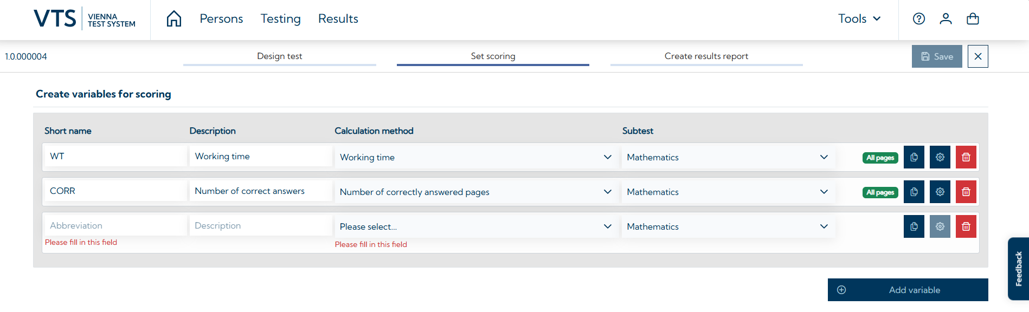Open the user account icon
The image size is (1029, 312).
pyautogui.click(x=946, y=19)
